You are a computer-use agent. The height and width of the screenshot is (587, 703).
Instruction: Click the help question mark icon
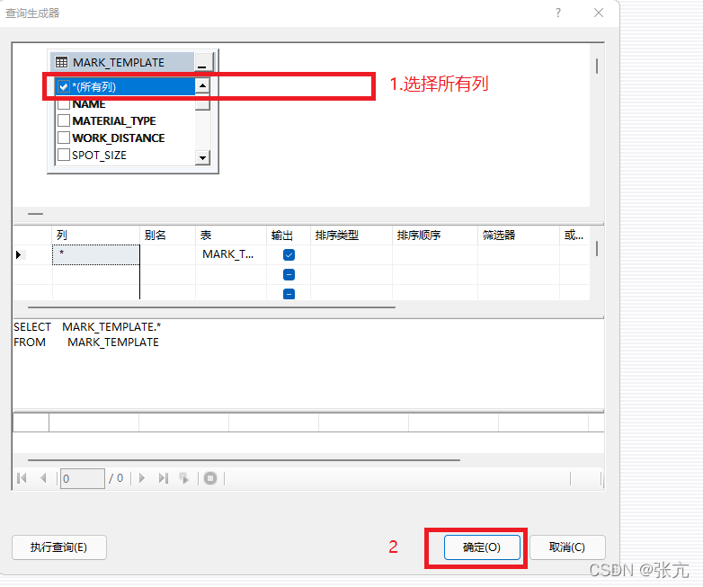(x=557, y=13)
